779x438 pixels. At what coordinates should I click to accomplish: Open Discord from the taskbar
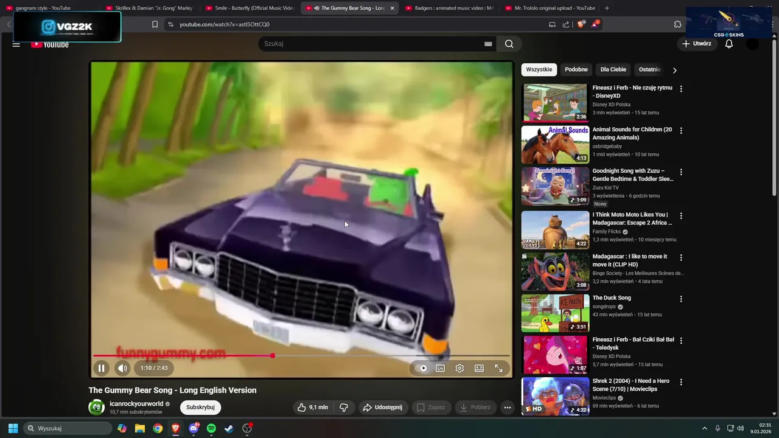[194, 428]
